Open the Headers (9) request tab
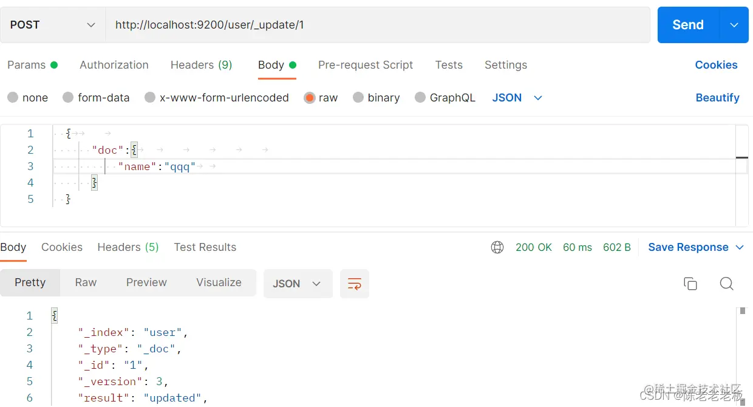This screenshot has width=753, height=407. pos(202,65)
